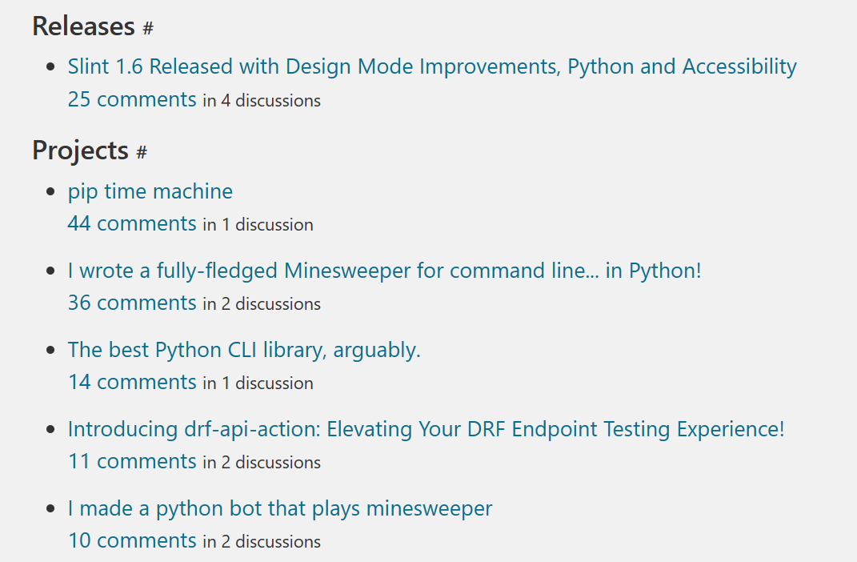Image resolution: width=857 pixels, height=562 pixels.
Task: View the 36 comments link
Action: point(132,303)
